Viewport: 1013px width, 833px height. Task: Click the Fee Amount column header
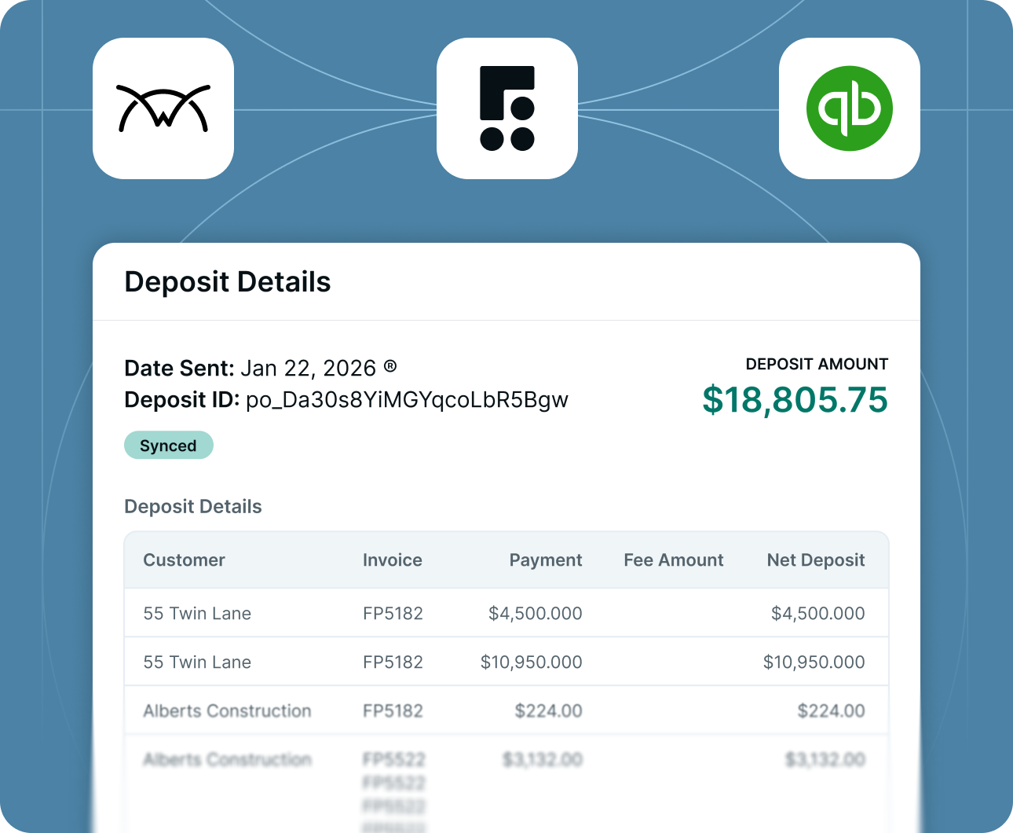674,560
